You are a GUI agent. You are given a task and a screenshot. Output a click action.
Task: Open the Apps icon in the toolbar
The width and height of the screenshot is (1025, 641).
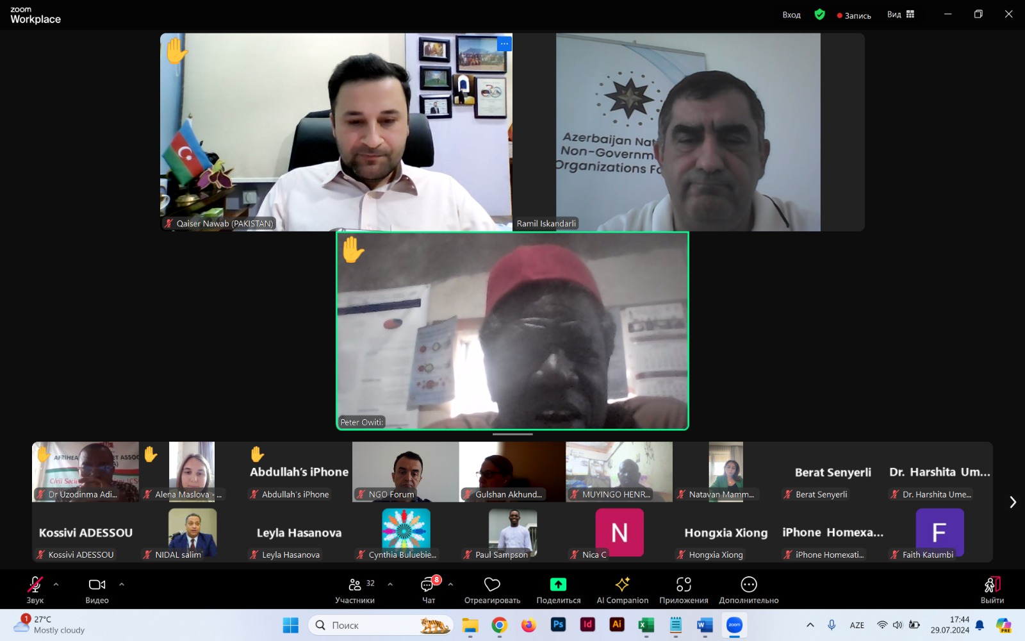tap(684, 585)
